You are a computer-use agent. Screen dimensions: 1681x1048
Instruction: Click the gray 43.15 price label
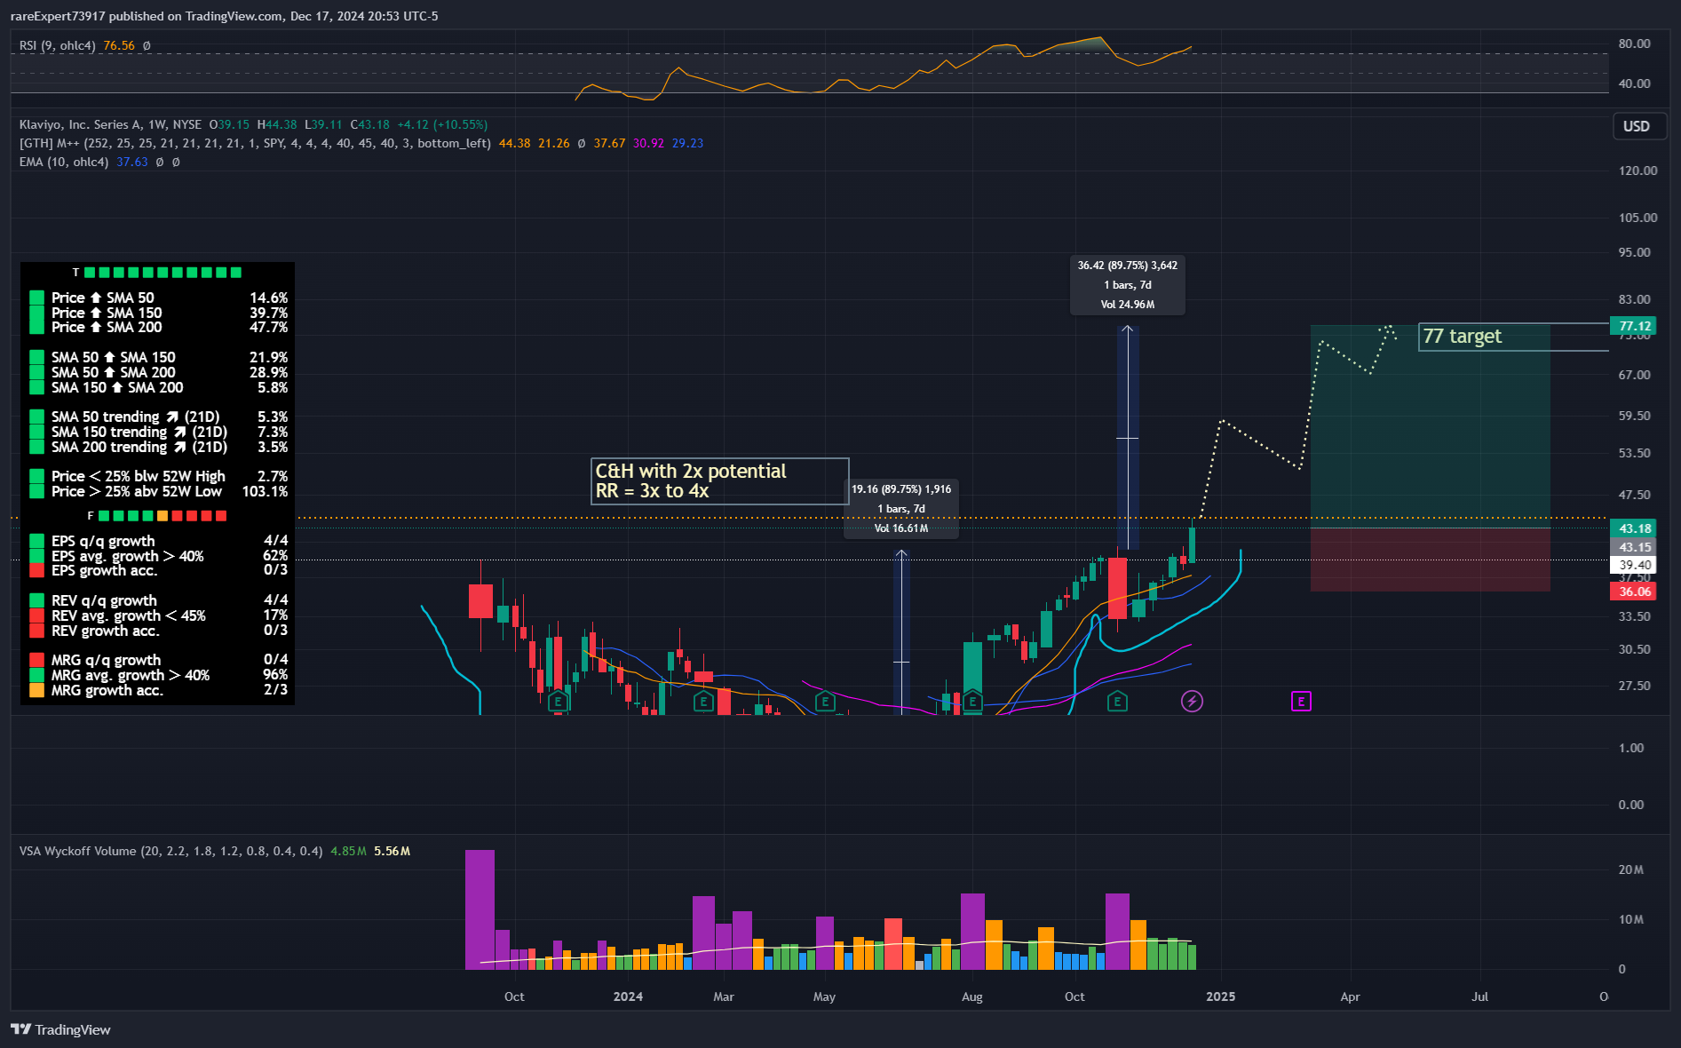tap(1635, 547)
